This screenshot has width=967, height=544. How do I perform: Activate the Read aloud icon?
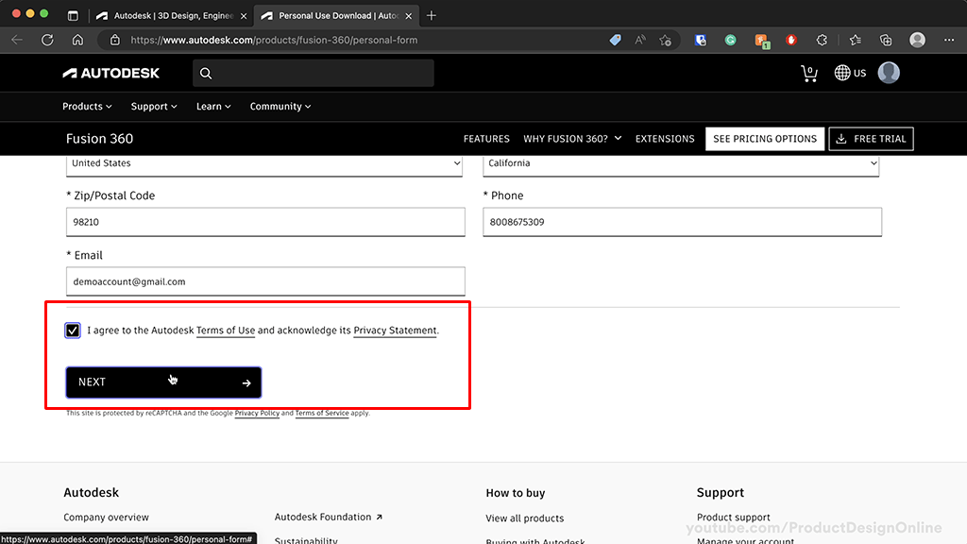[640, 40]
